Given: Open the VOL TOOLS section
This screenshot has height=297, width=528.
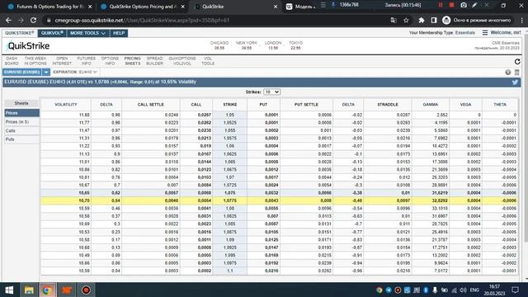Looking at the screenshot, I should [208, 61].
